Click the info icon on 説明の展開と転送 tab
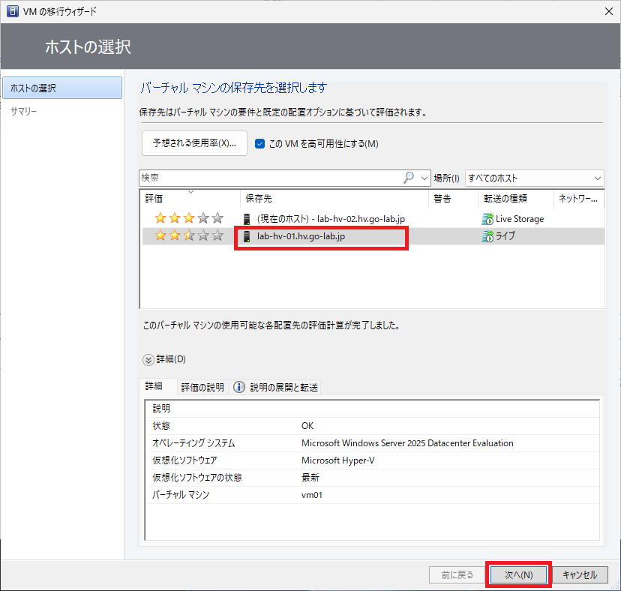Viewport: 621px width, 591px height. pos(238,387)
